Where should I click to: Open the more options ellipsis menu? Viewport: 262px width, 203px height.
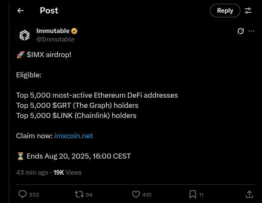click(252, 31)
